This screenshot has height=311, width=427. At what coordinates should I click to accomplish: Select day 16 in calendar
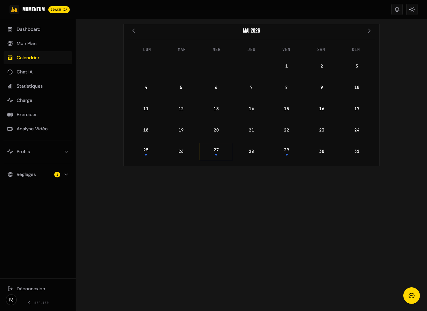322,109
